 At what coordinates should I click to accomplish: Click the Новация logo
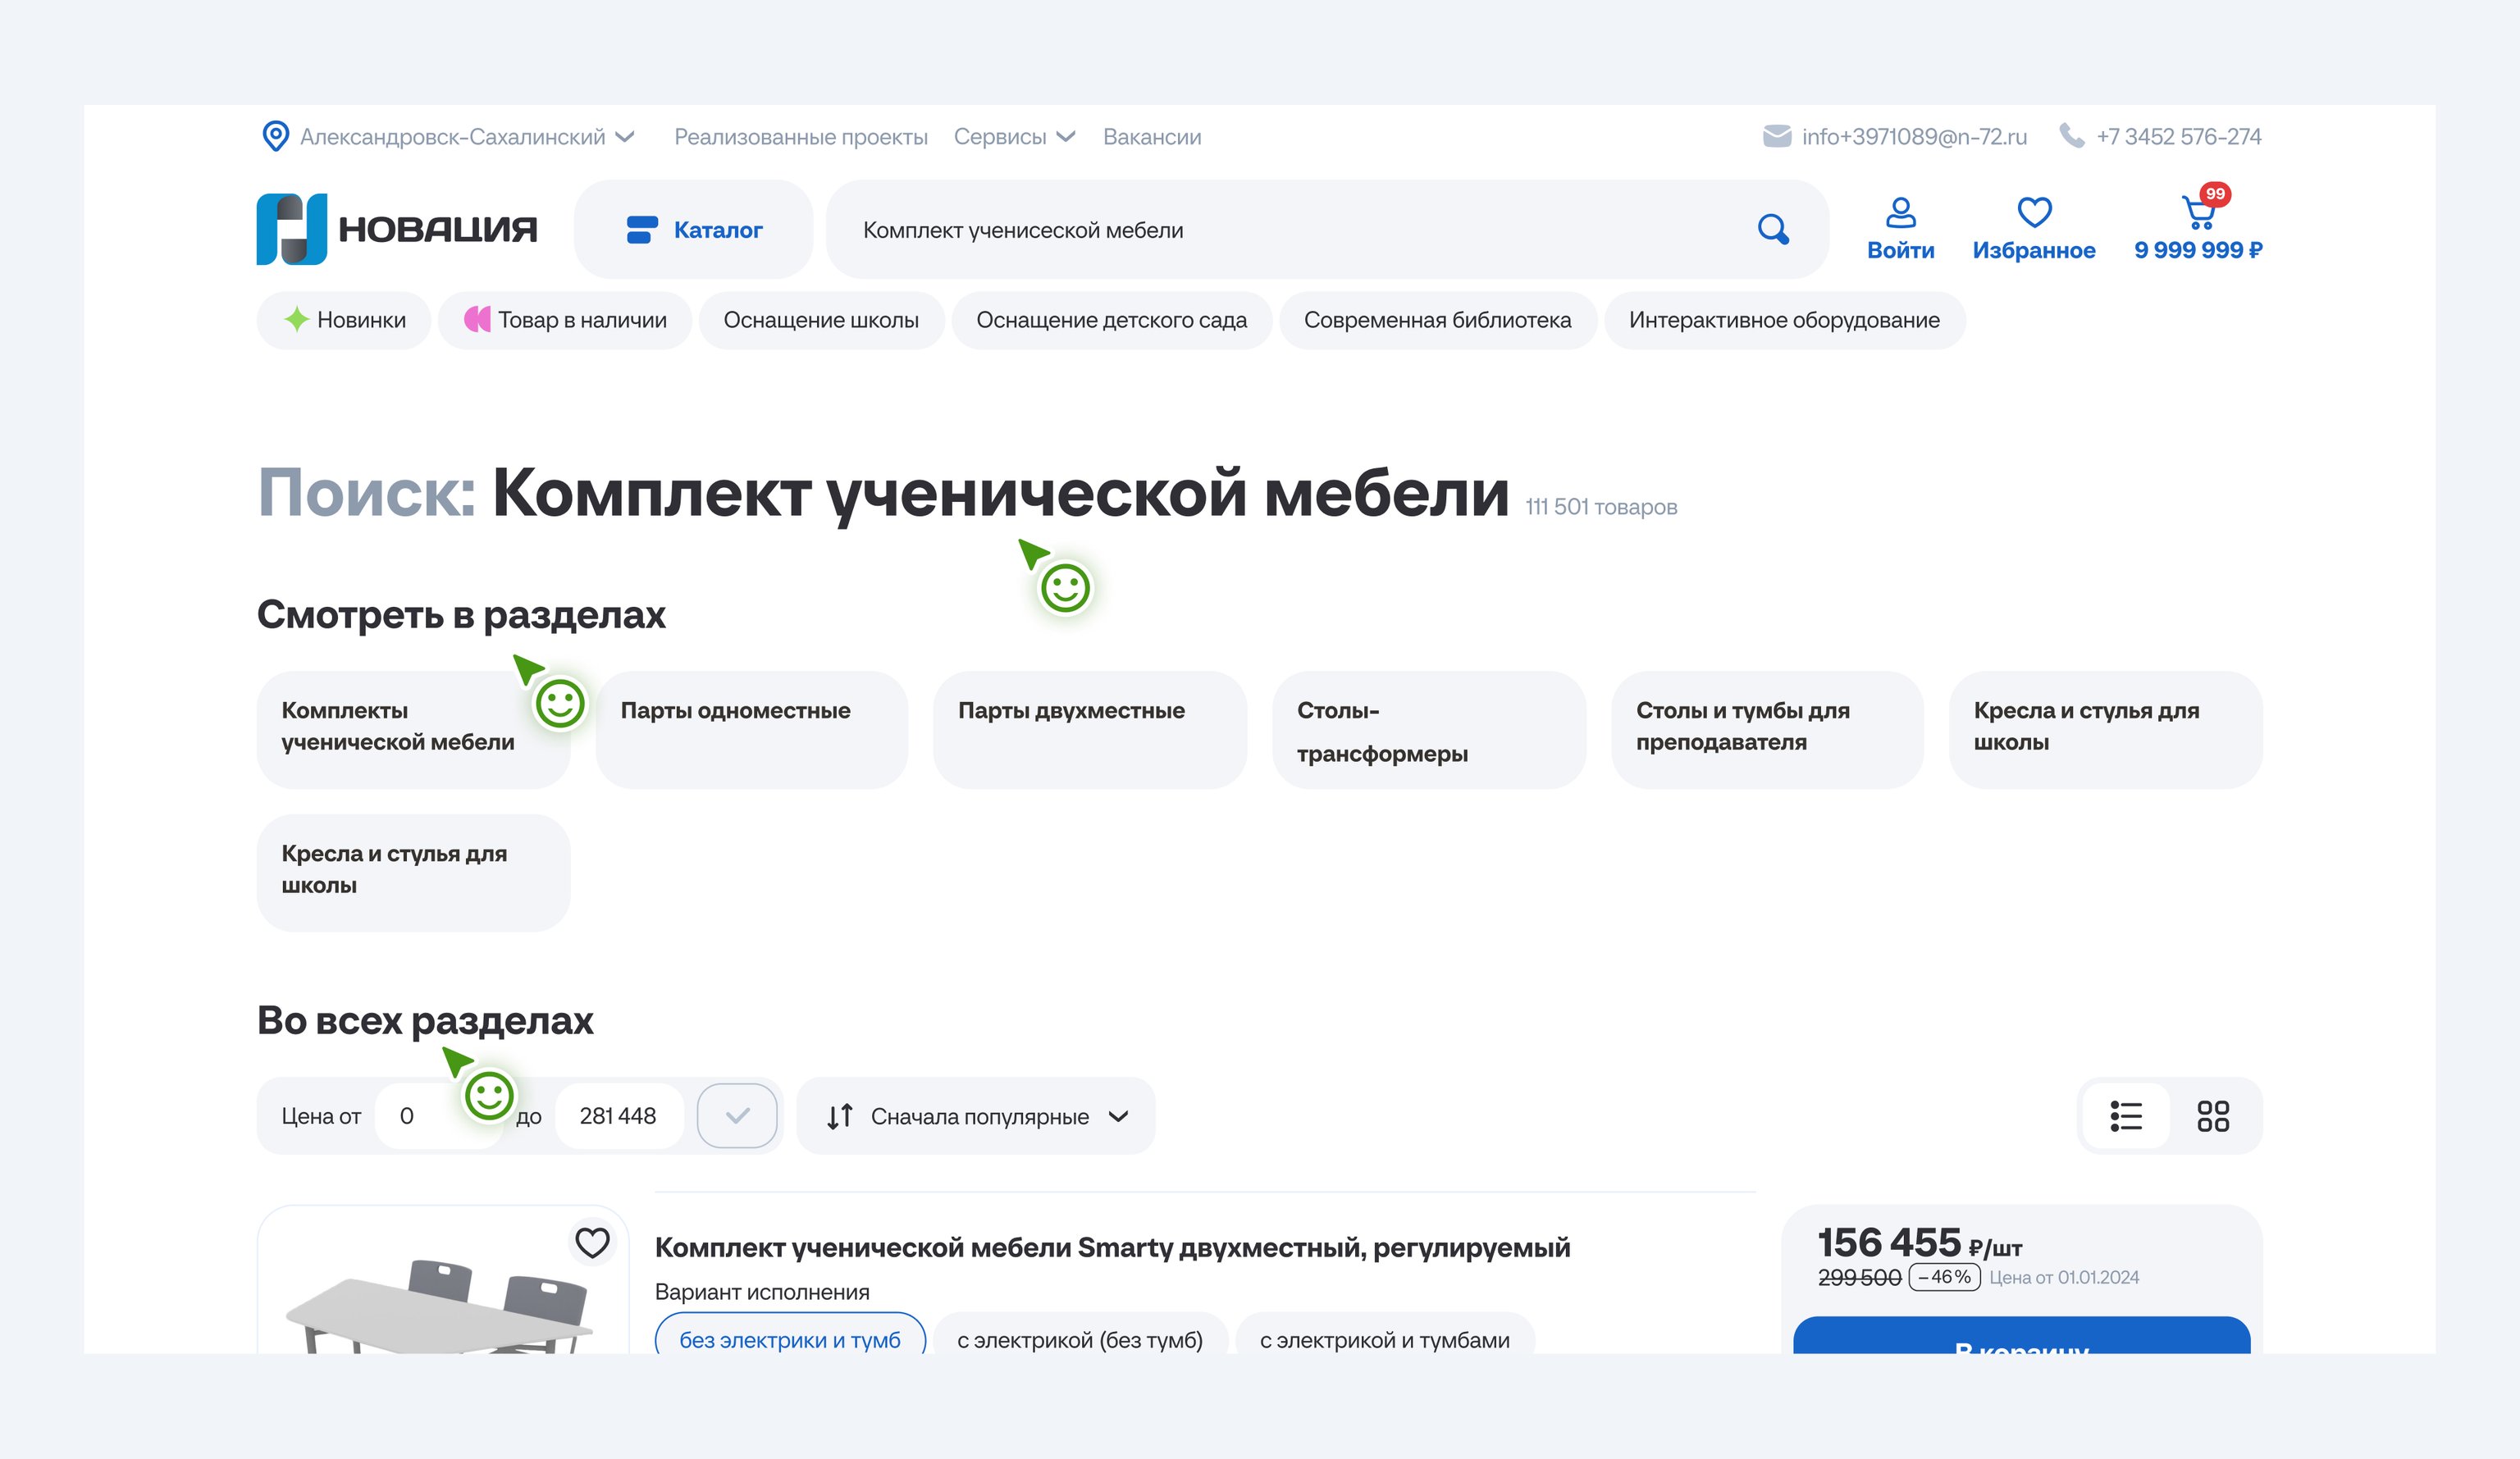(x=396, y=229)
